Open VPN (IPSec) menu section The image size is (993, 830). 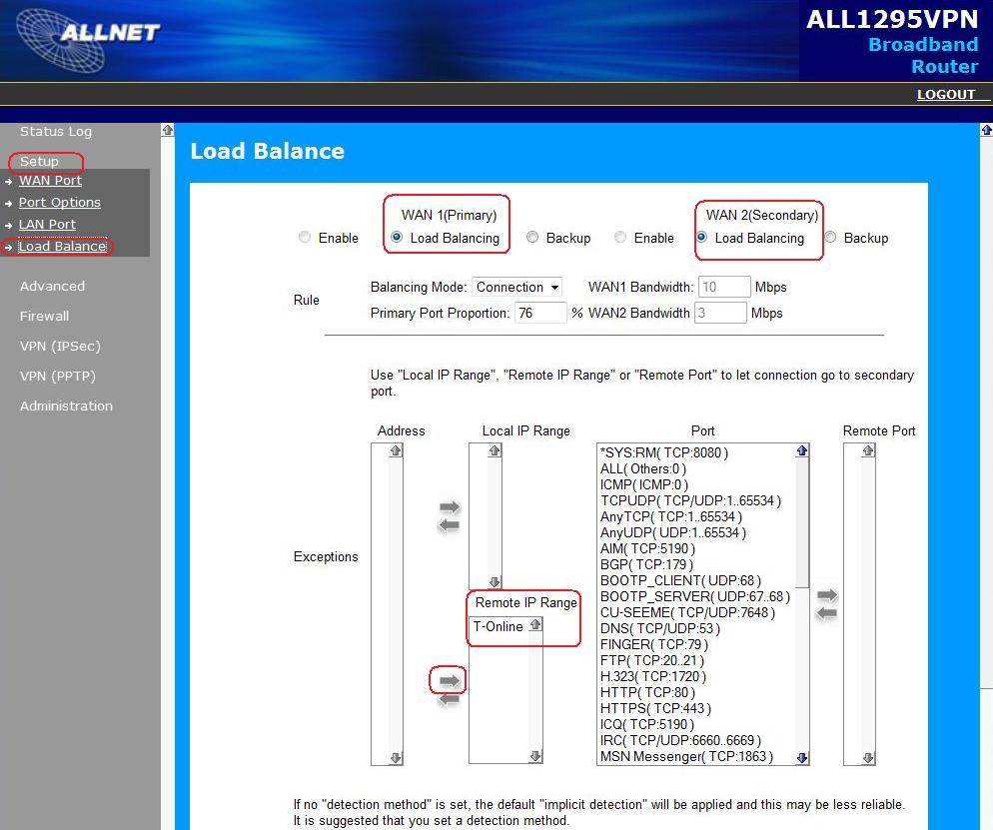pos(60,347)
